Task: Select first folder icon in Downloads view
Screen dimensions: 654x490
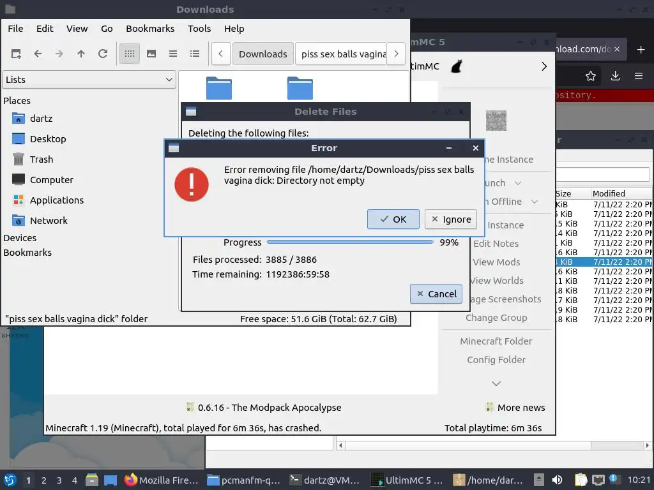Action: 219,88
